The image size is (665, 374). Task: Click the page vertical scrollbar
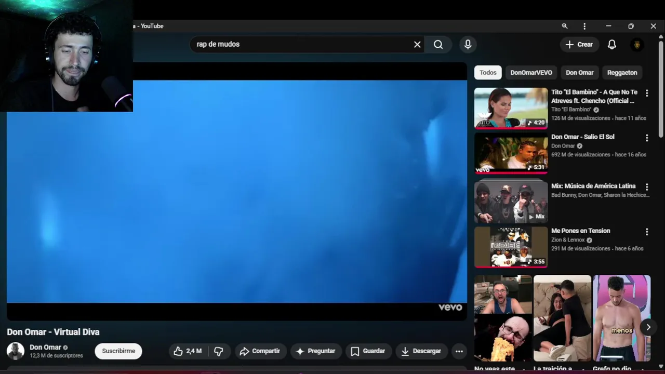pos(661,88)
